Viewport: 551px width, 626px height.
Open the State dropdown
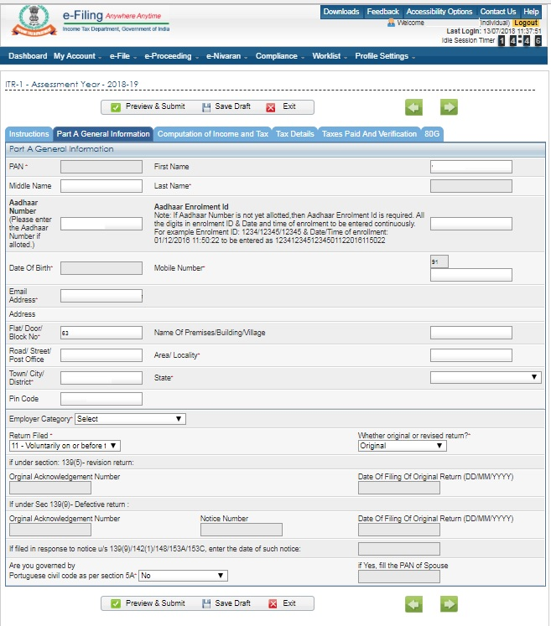(x=486, y=378)
